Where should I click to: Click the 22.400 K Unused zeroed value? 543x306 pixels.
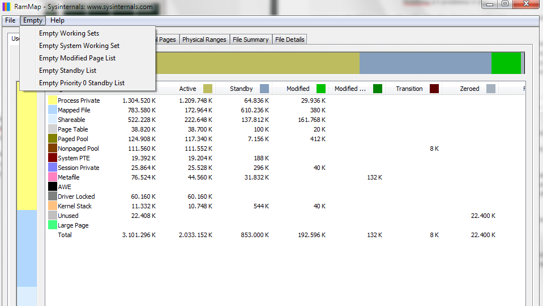(x=483, y=216)
